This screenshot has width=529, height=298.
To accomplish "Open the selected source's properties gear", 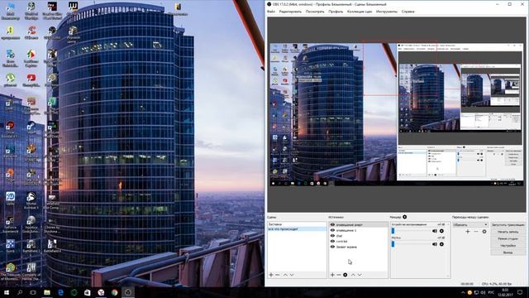I will [346, 275].
